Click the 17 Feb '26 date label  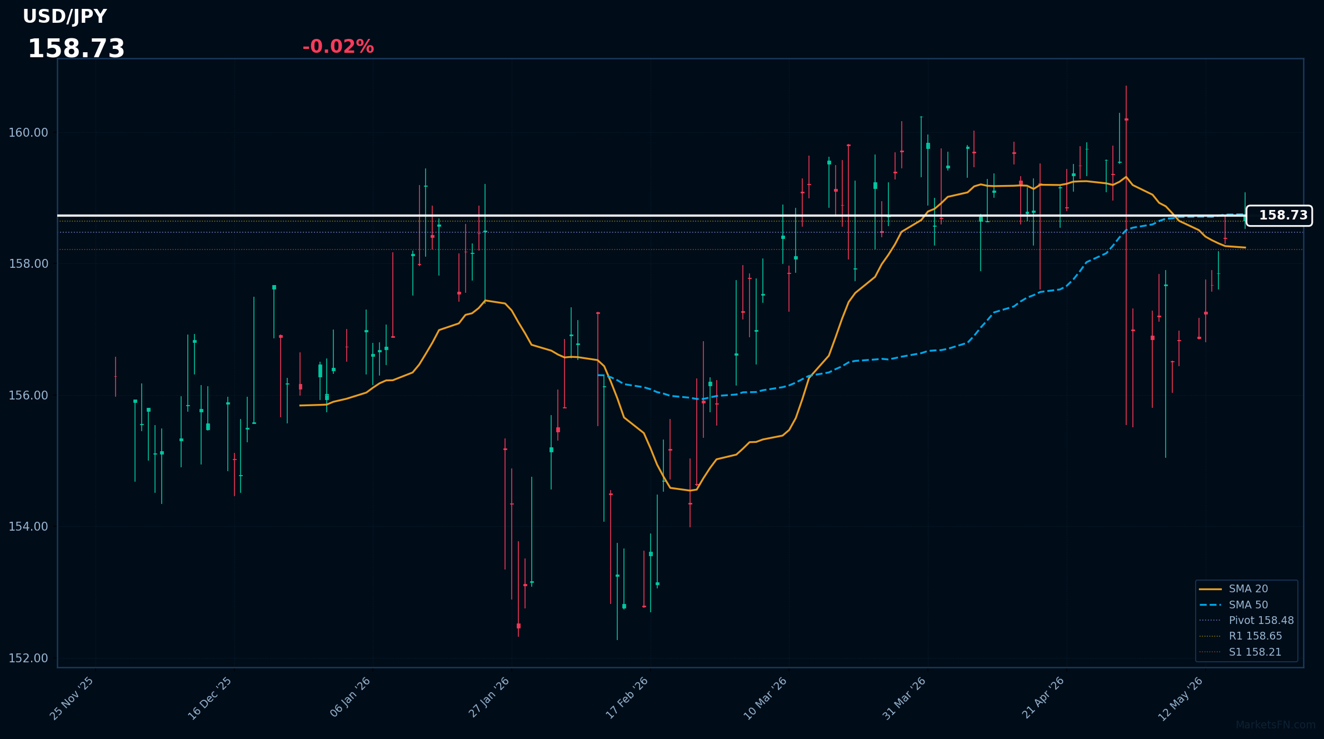(x=627, y=698)
